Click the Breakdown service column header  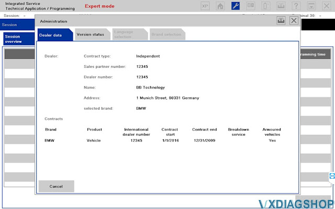tap(239, 132)
